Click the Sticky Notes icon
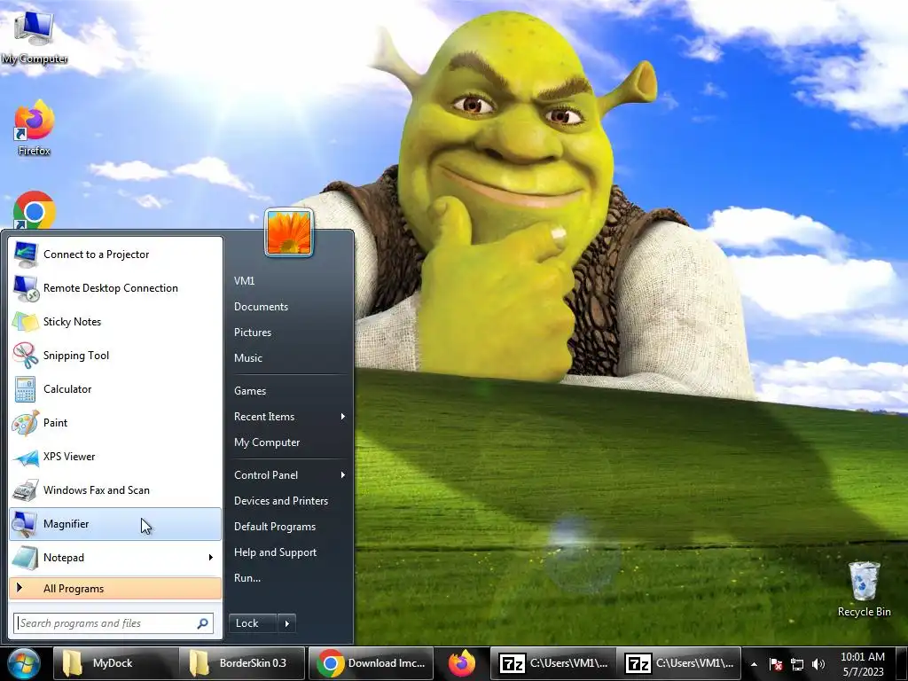The image size is (908, 681). pyautogui.click(x=26, y=321)
